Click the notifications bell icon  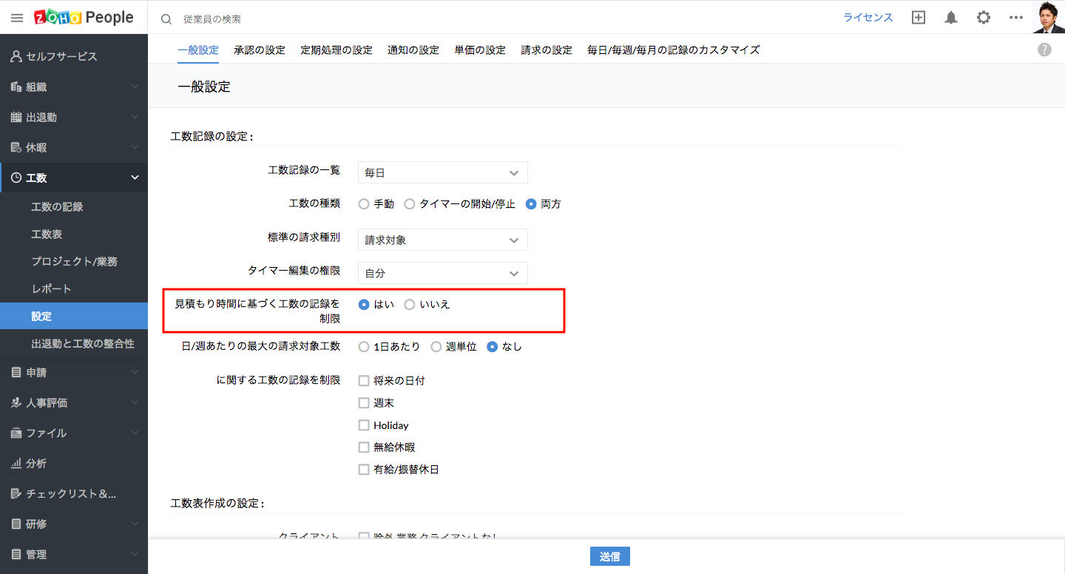tap(951, 18)
